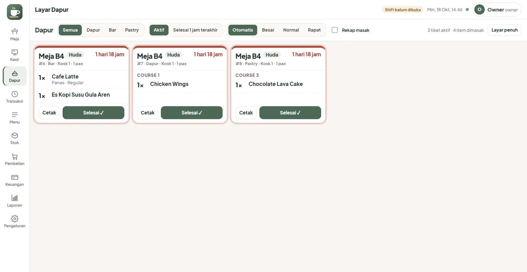Click the Huda tag on ticket #7

[174, 55]
